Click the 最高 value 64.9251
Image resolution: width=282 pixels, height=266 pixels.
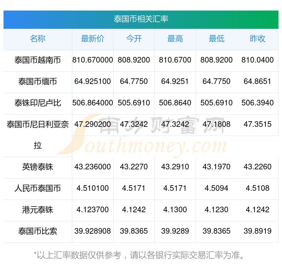click(175, 82)
